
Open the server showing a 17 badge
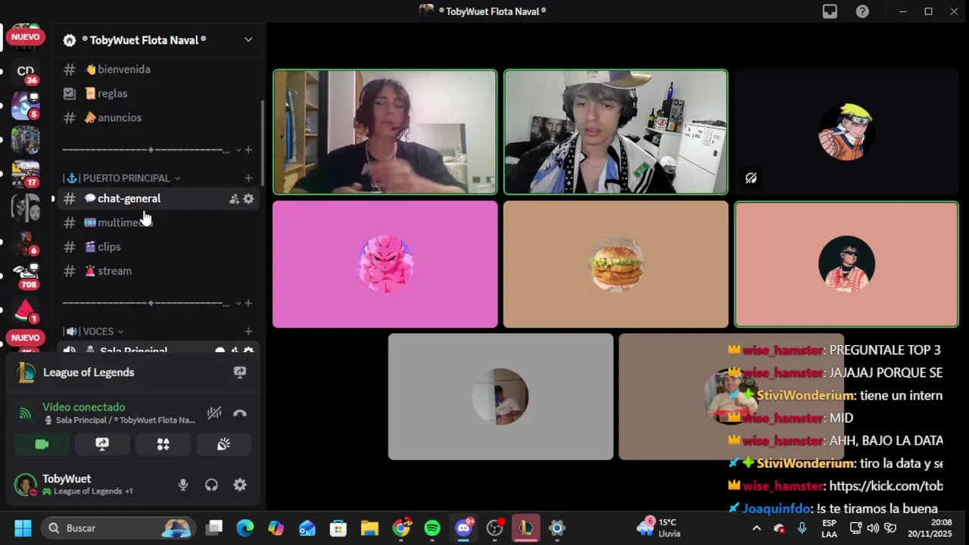[x=26, y=174]
